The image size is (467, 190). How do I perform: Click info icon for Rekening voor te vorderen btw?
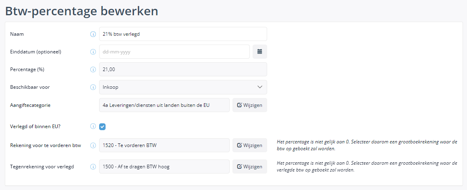click(x=93, y=145)
